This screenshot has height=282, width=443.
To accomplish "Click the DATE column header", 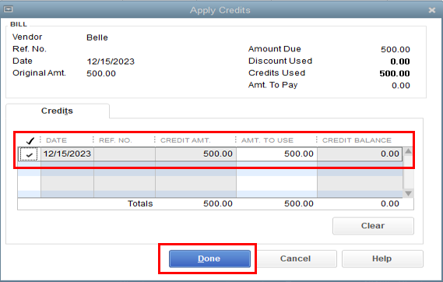I will click(56, 140).
